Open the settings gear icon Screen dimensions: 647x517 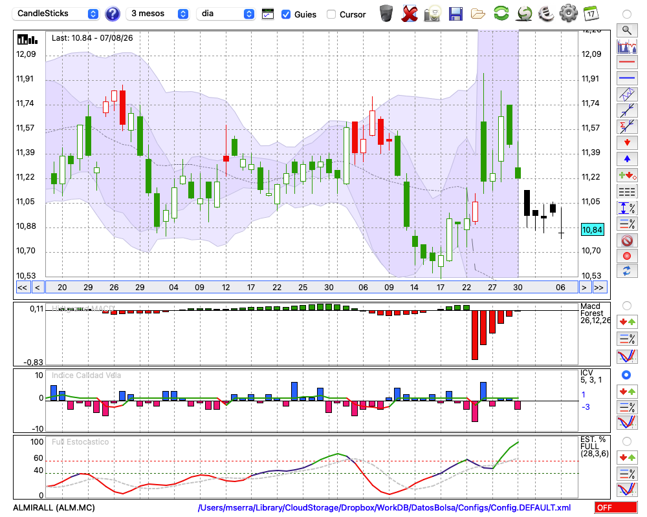click(x=569, y=14)
